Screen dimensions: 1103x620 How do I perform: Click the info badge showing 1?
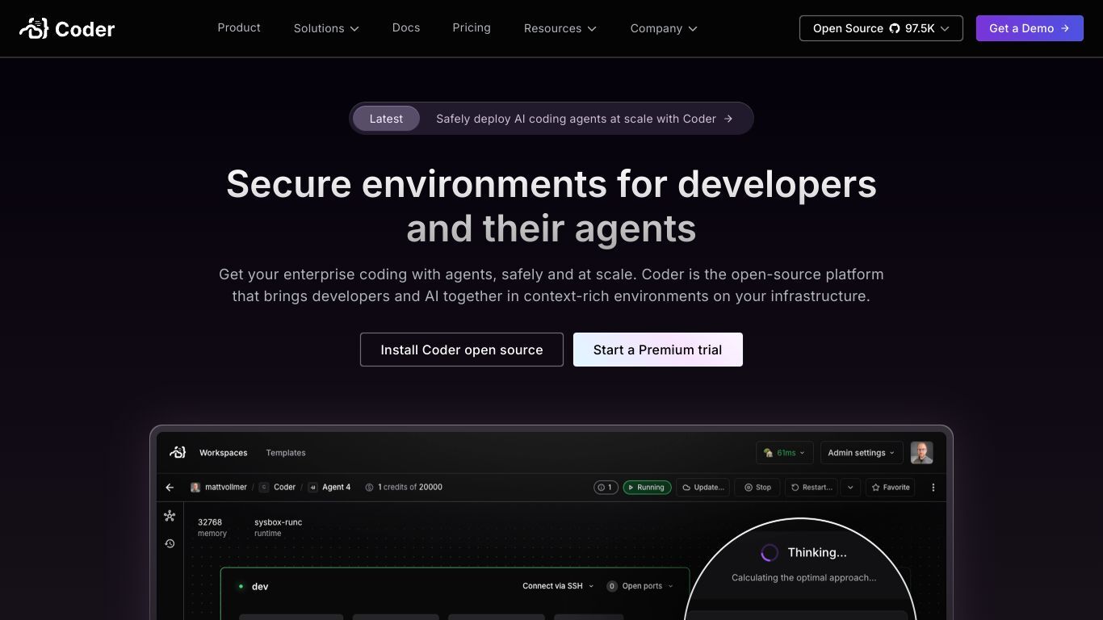pos(606,488)
